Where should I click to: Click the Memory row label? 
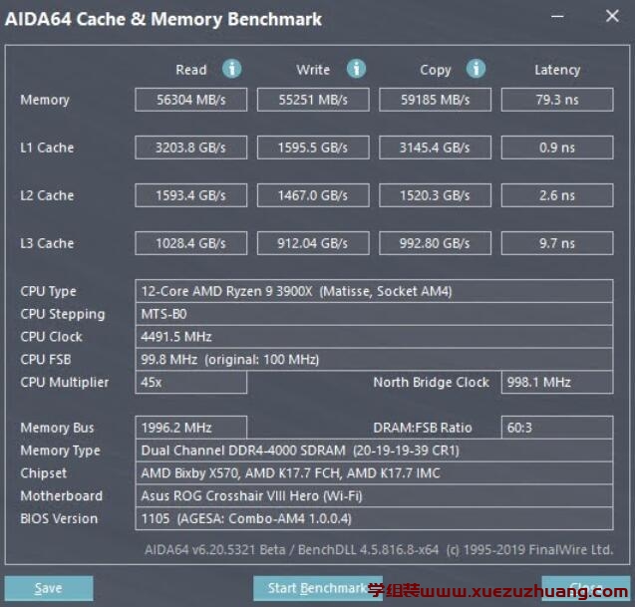[45, 100]
